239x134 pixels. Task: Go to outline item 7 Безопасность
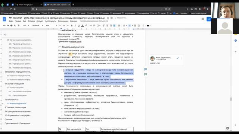(x=12, y=100)
